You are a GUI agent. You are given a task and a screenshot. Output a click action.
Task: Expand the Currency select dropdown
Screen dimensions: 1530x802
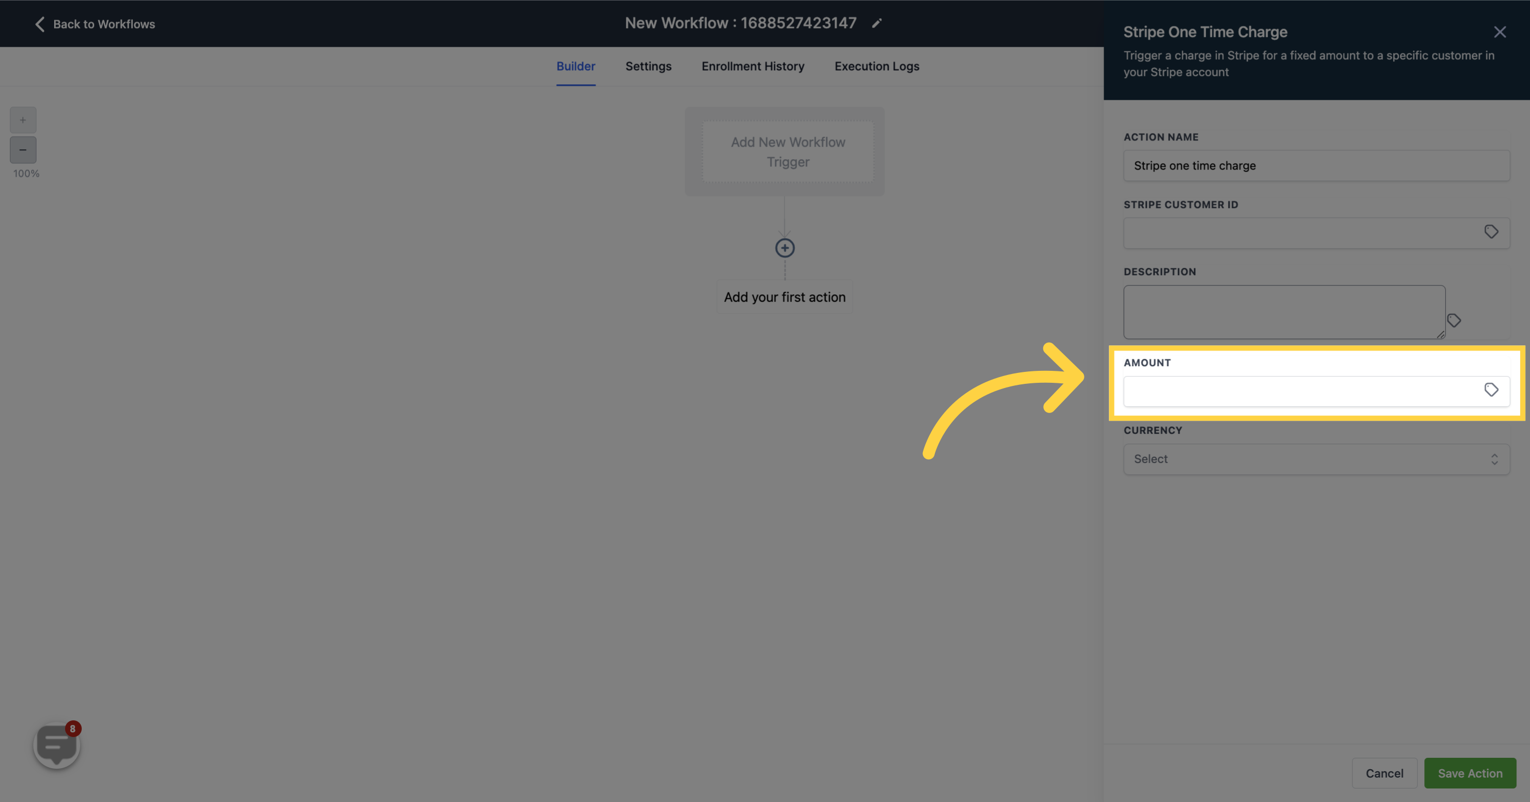click(1316, 459)
